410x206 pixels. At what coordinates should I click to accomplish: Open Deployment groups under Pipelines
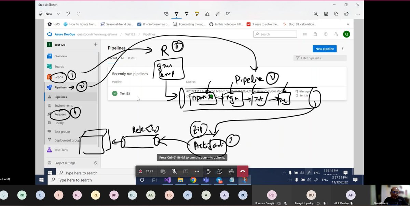68,141
